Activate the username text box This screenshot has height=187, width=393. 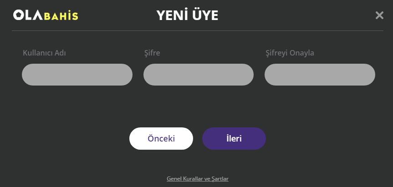[77, 75]
